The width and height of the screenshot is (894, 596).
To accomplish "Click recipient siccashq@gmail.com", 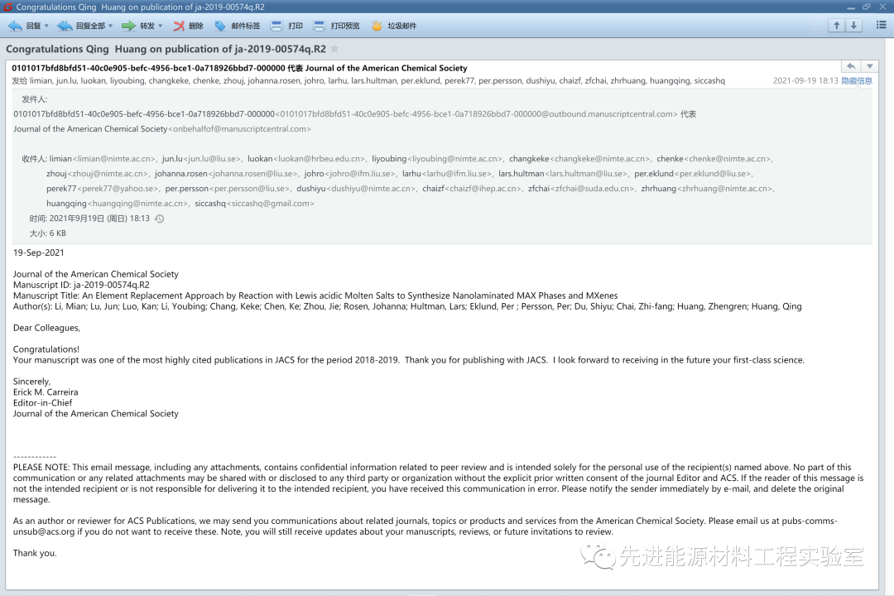I will pos(270,203).
